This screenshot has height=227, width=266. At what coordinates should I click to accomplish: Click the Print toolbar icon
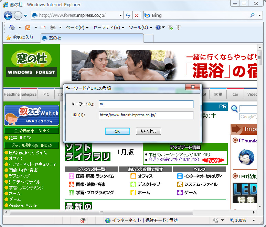(53, 28)
